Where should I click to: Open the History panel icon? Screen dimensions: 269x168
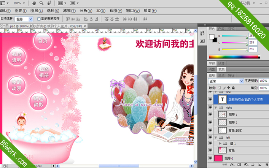tap(202, 33)
